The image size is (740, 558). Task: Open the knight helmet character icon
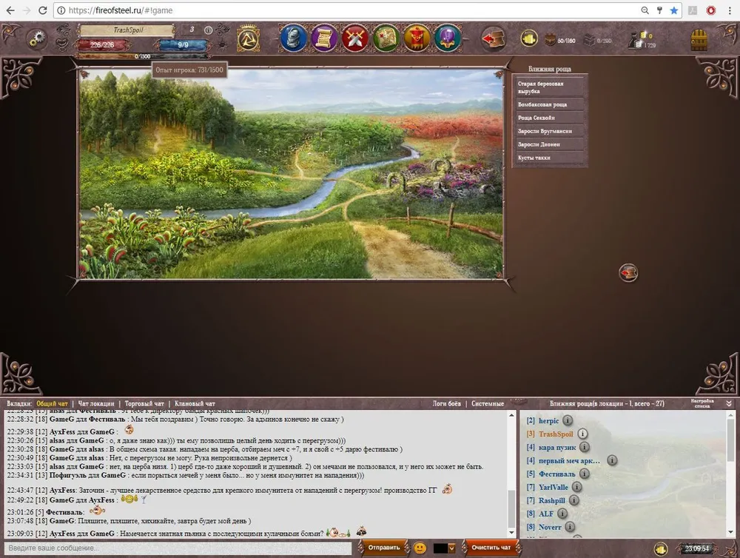293,38
